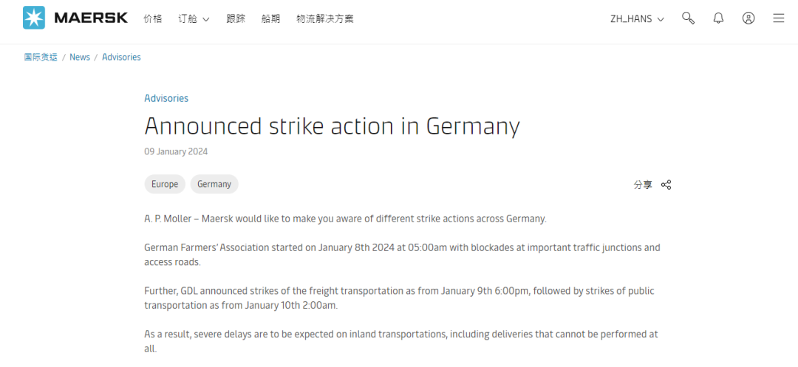The image size is (798, 367).
Task: Go to 国际货运 breadcrumb link
Action: coord(41,57)
